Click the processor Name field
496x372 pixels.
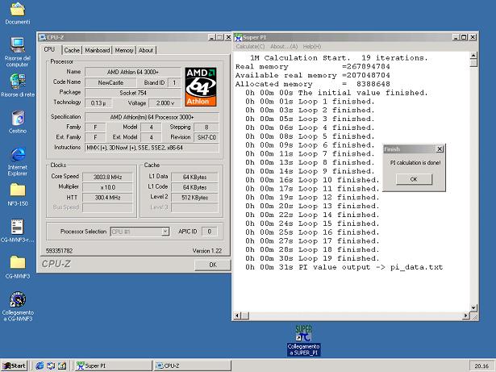[x=133, y=72]
